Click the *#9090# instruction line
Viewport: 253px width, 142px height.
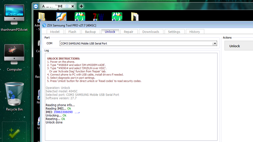point(77,68)
